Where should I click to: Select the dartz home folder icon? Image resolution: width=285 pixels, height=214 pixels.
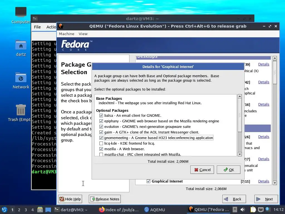click(21, 48)
